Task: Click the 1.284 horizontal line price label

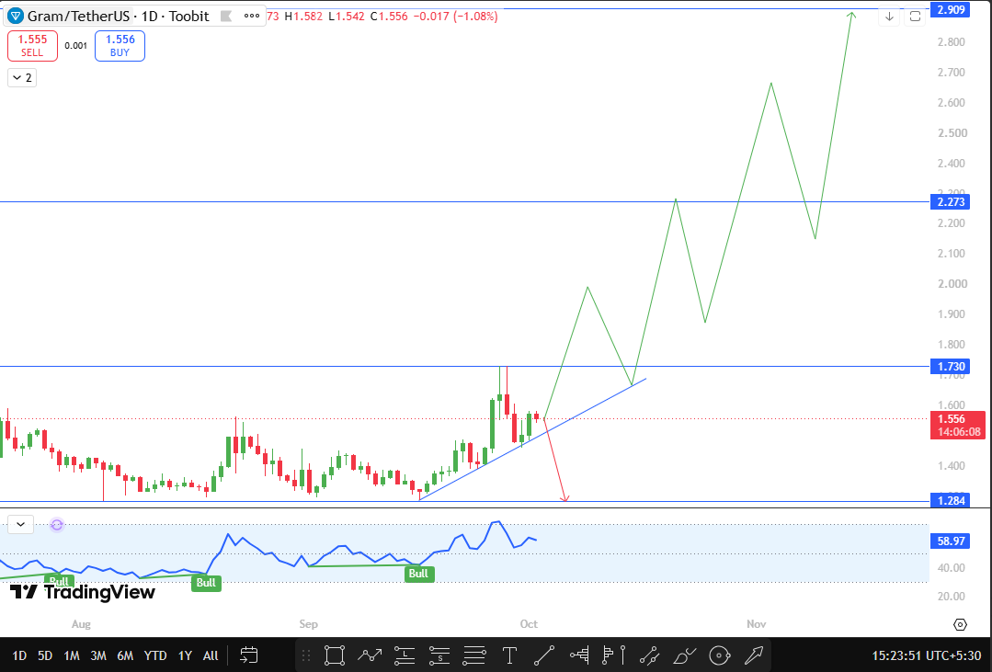Action: tap(951, 500)
